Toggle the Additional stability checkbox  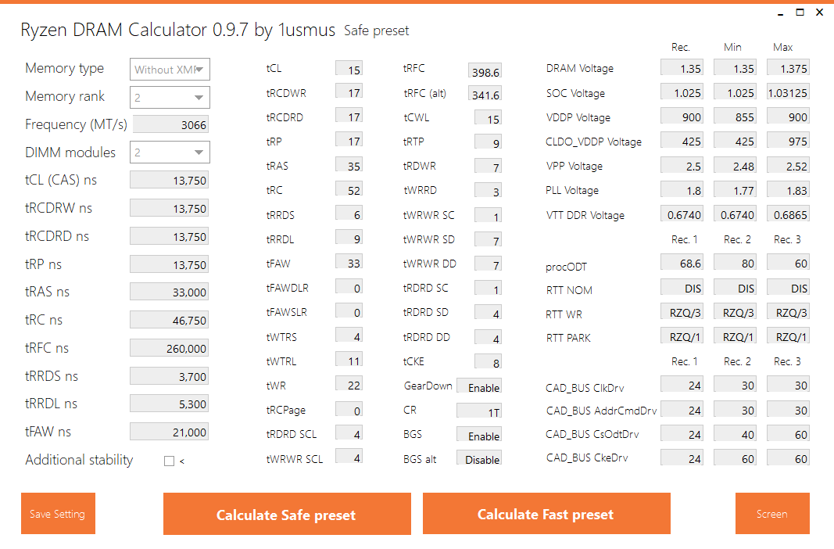[169, 461]
